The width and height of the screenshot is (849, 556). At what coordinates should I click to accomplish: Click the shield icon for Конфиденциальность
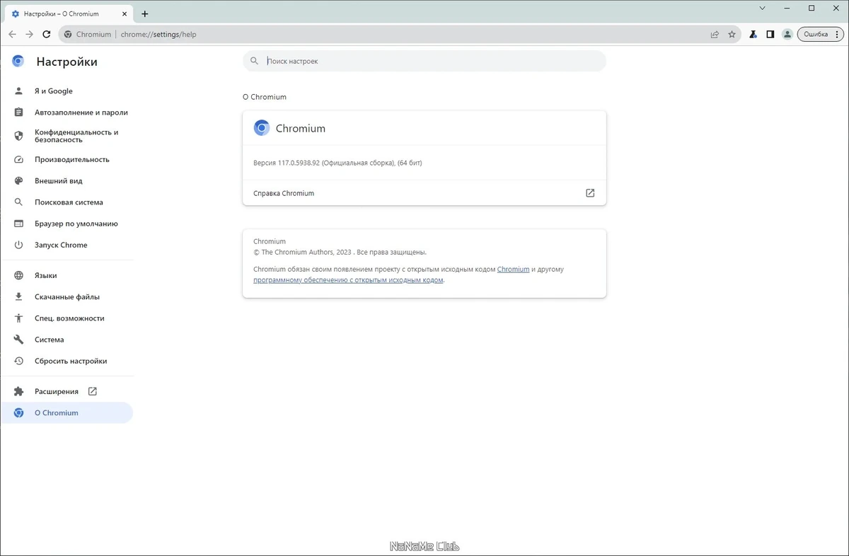(x=19, y=136)
